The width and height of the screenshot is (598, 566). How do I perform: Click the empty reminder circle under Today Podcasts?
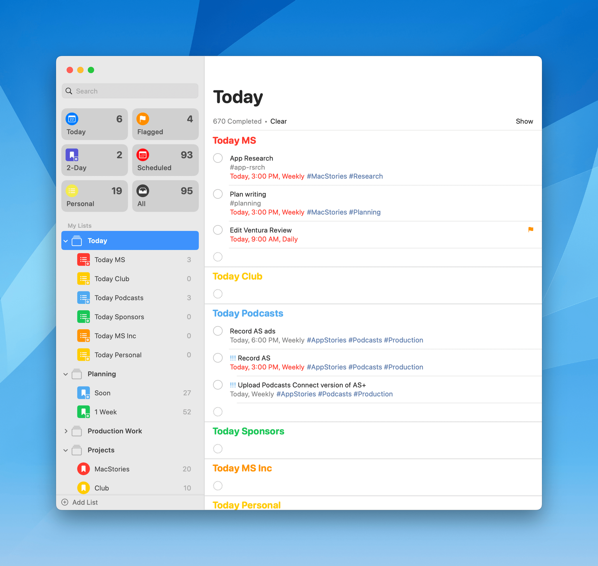(x=218, y=412)
